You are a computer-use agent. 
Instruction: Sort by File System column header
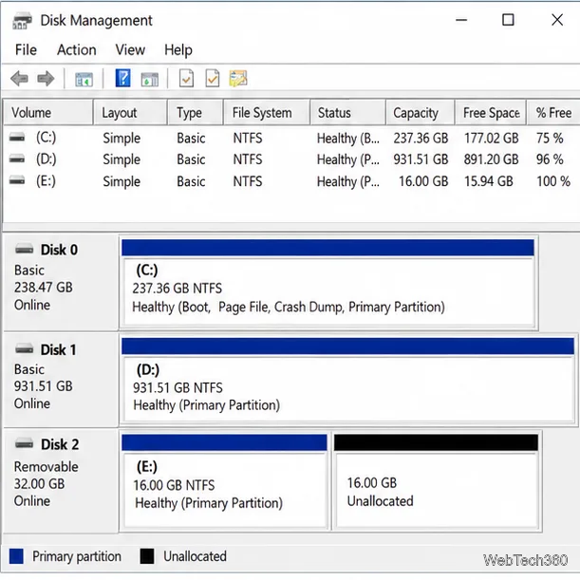267,112
